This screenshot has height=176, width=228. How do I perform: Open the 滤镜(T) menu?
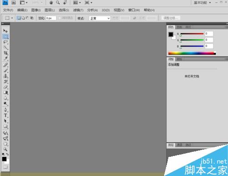[x=78, y=10]
